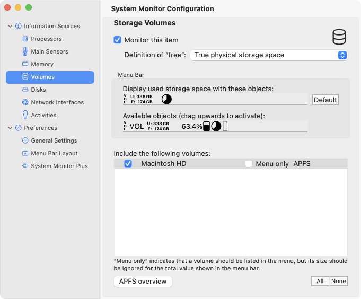Click the Network Interfaces globe icon
This screenshot has height=299, width=361.
coord(25,102)
